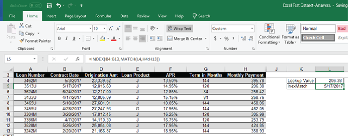Click Increase Indent icon
Image resolution: width=348 pixels, height=136 pixels.
160,38
